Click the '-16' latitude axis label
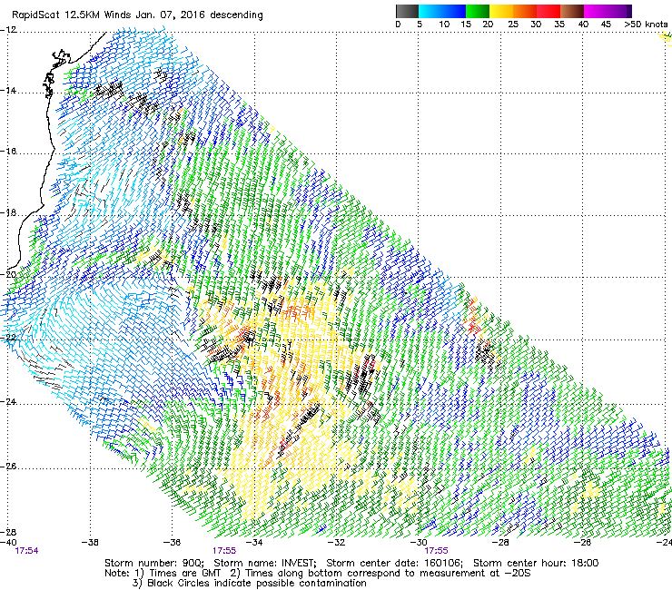This screenshot has height=590, width=672. [x=8, y=152]
